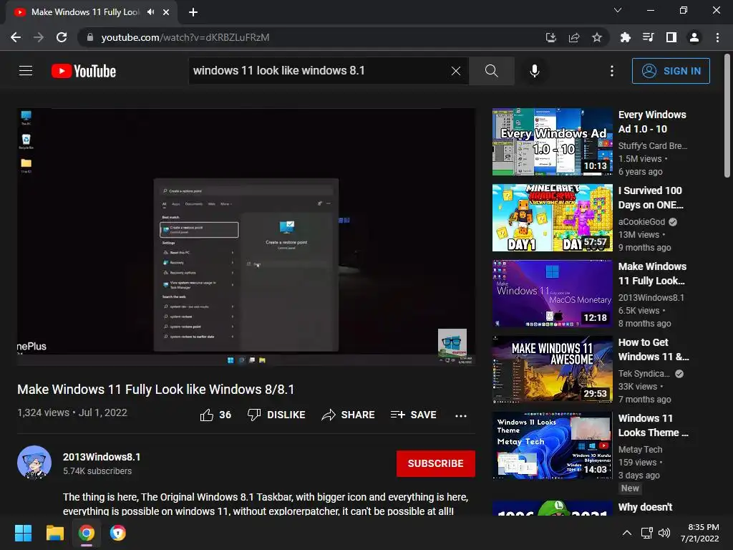Open the SHARE dialog
733x550 pixels.
[348, 415]
